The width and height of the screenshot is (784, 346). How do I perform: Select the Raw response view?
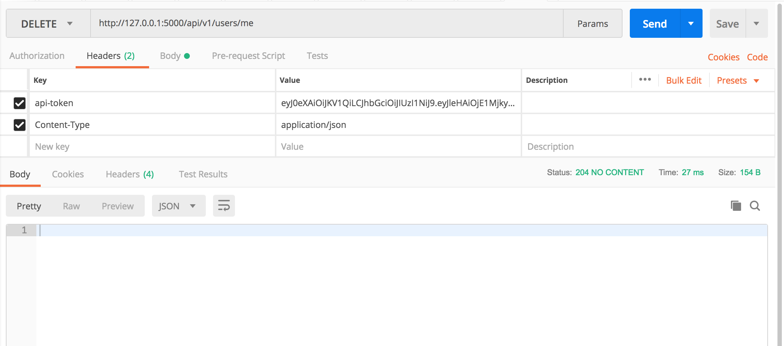tap(71, 206)
